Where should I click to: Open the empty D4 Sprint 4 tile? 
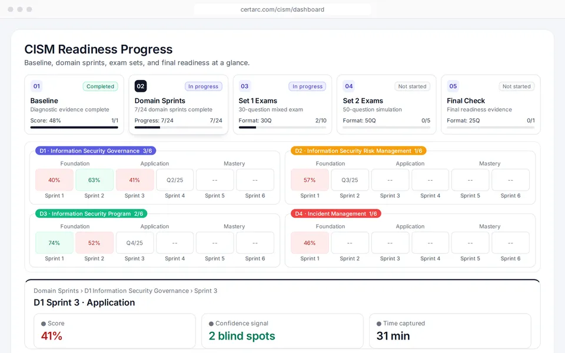[x=430, y=243]
